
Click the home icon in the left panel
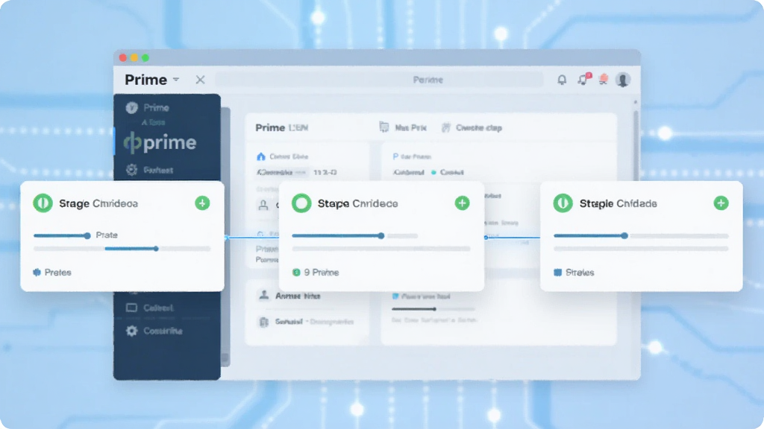(260, 156)
